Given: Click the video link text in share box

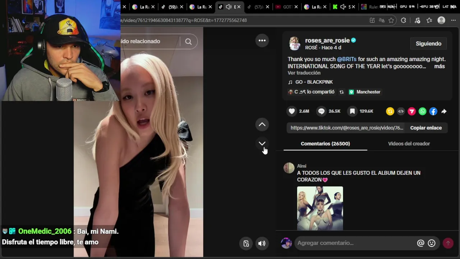Looking at the screenshot, I should (x=347, y=128).
